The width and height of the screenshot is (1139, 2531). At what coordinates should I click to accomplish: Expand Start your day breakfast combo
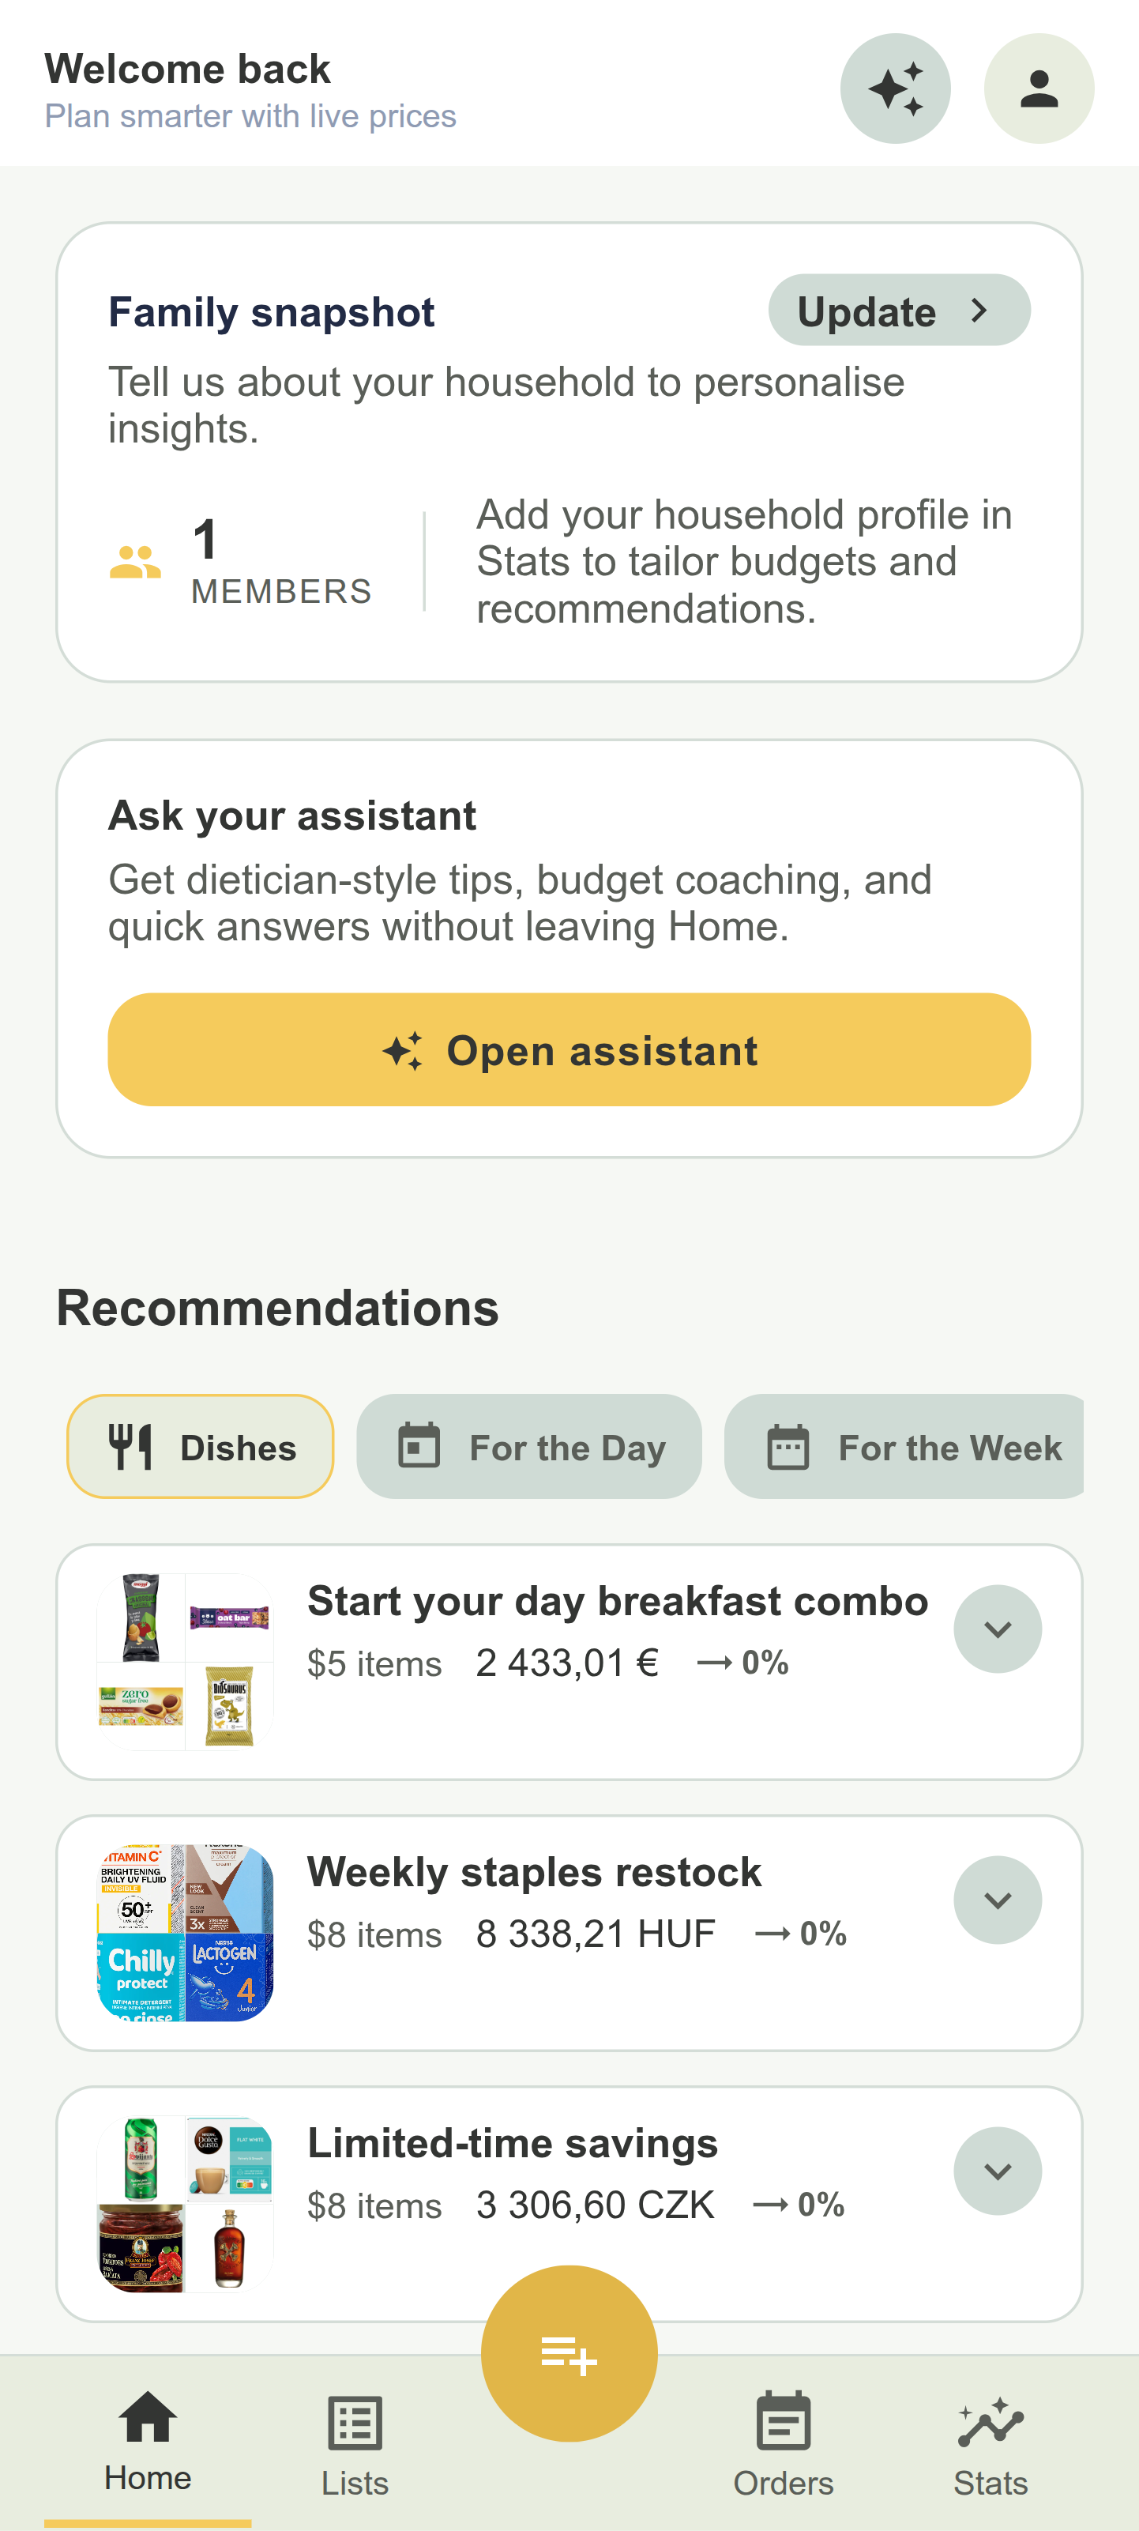point(997,1628)
